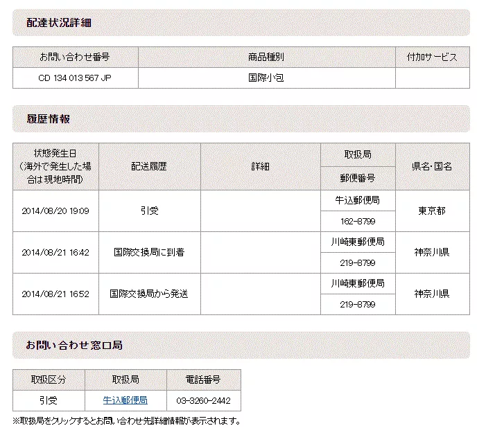Click 神奈川県 in the 16:42 row
This screenshot has width=486, height=428.
[433, 252]
